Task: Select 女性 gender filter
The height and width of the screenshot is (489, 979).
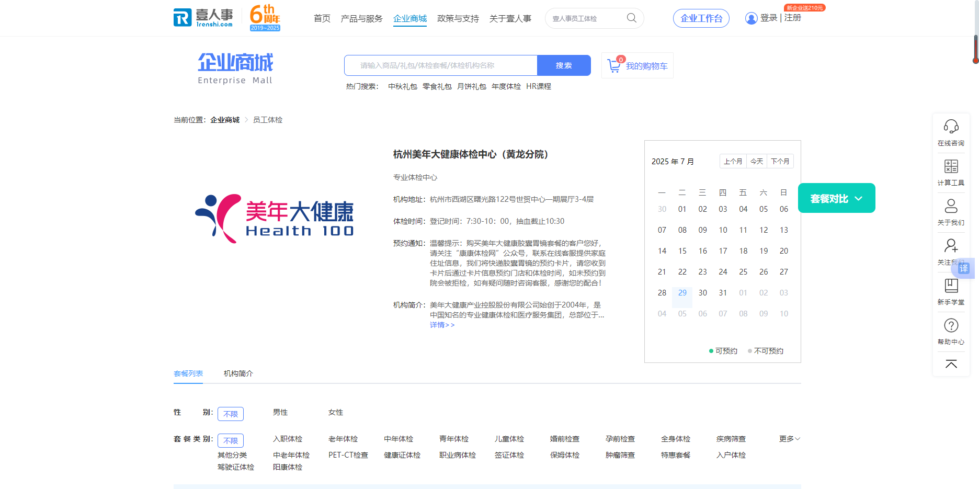Action: pos(336,412)
